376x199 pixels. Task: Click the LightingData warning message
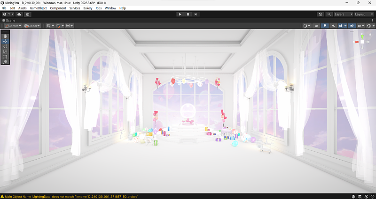(70, 196)
